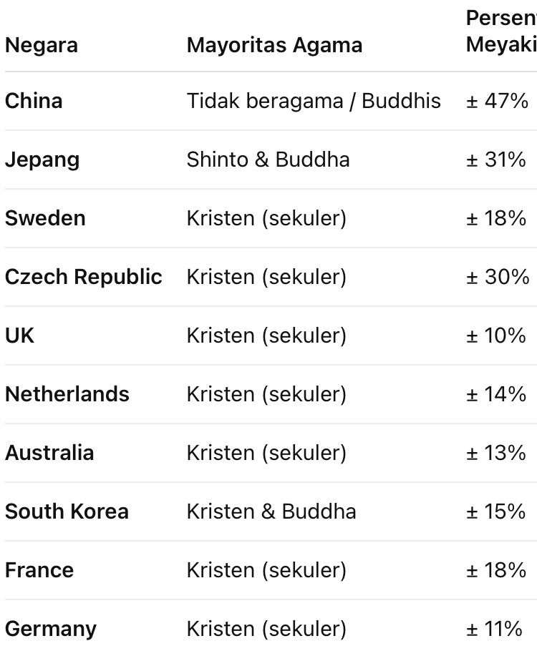Select the Kristen & Buddha cell
The height and width of the screenshot is (661, 537).
(x=271, y=511)
